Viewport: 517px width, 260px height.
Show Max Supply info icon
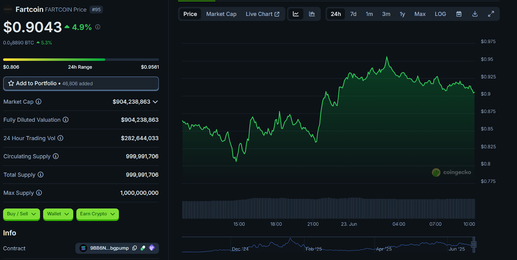tap(39, 193)
